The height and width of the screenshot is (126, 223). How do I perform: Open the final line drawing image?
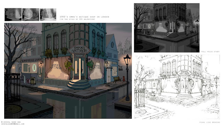click(177, 87)
